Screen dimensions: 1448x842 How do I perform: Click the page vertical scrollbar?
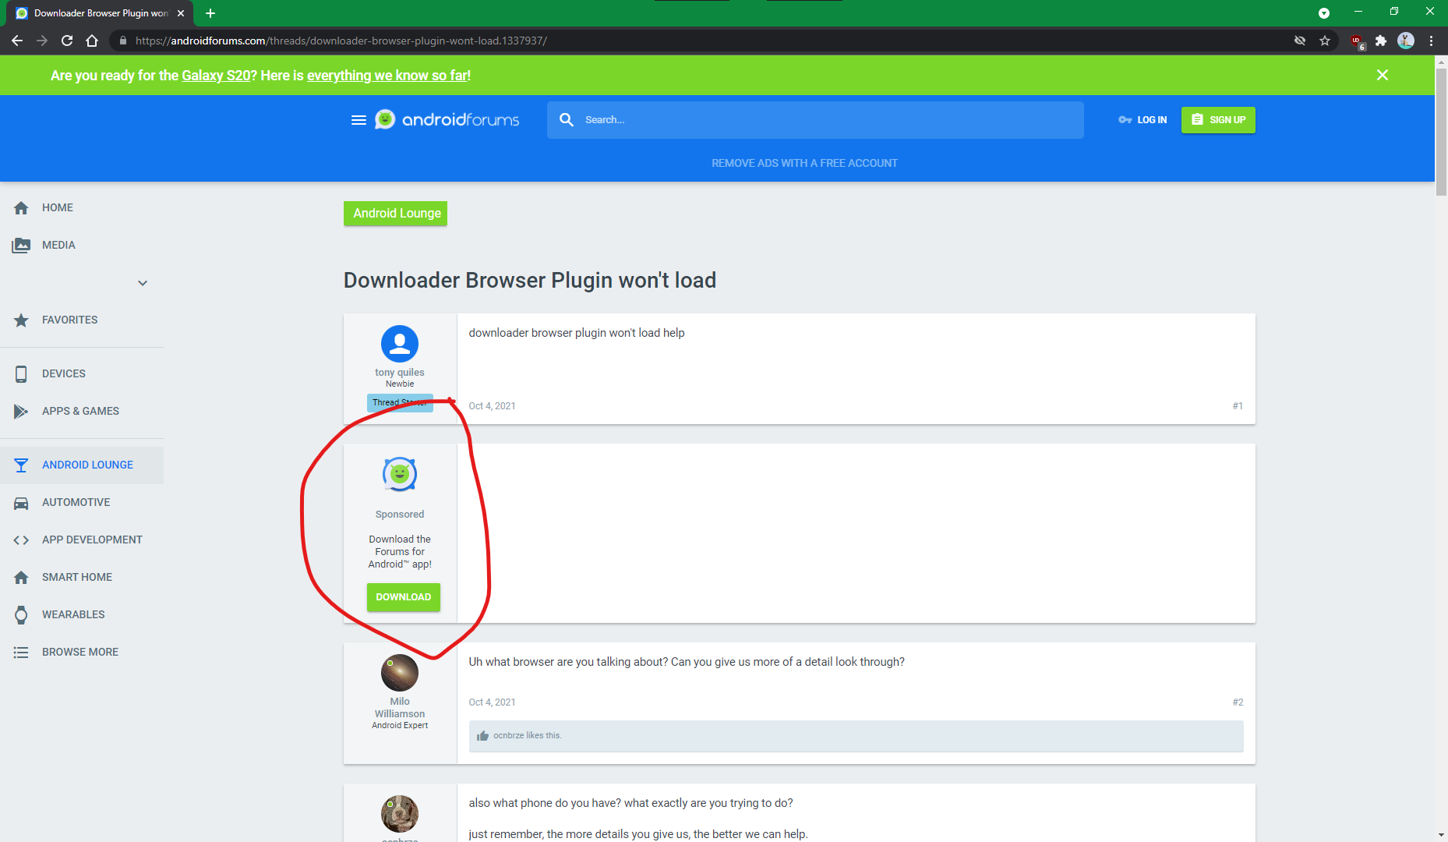coord(1441,133)
